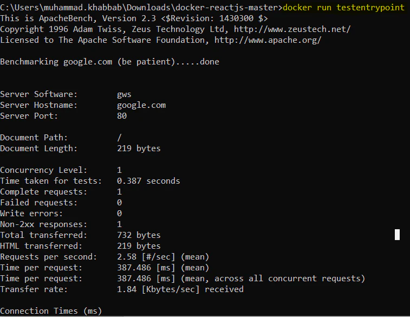Click the '0.387 seconds' time value

pyautogui.click(x=148, y=181)
